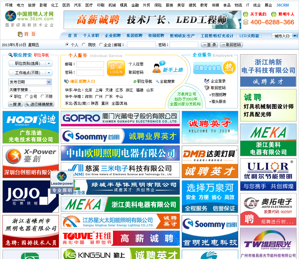Screen dimensions: 299x259
Task: Click the 个人服务 密码 input field
Action: point(90,72)
